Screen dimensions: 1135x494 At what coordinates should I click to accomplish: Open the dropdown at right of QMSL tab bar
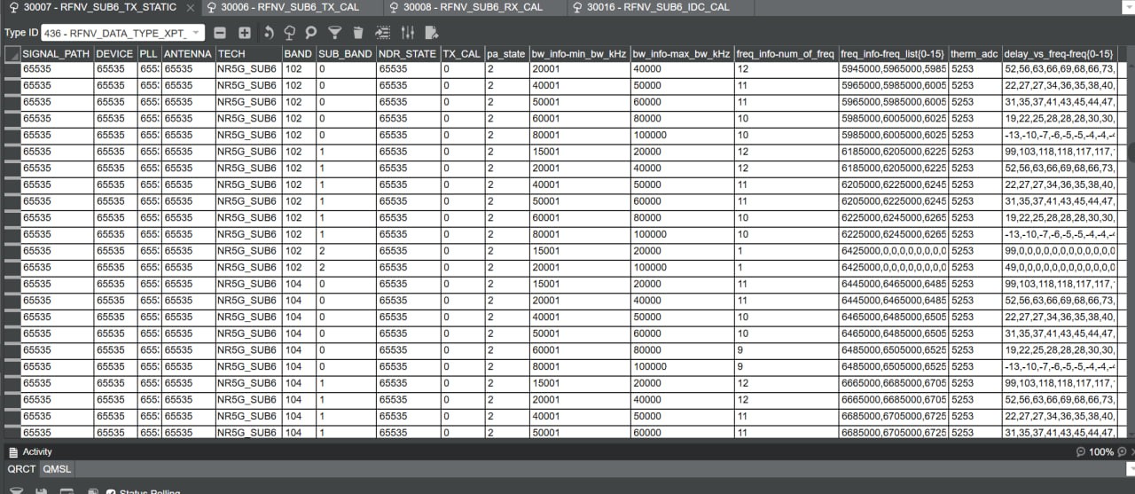pyautogui.click(x=1130, y=469)
